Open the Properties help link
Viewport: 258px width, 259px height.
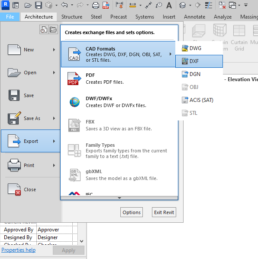(19, 250)
